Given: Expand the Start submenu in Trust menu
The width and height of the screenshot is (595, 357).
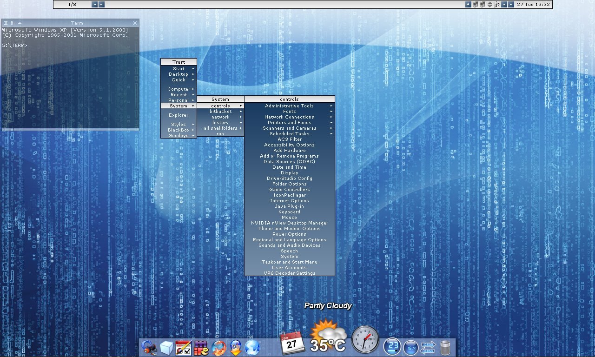Looking at the screenshot, I should (x=178, y=69).
